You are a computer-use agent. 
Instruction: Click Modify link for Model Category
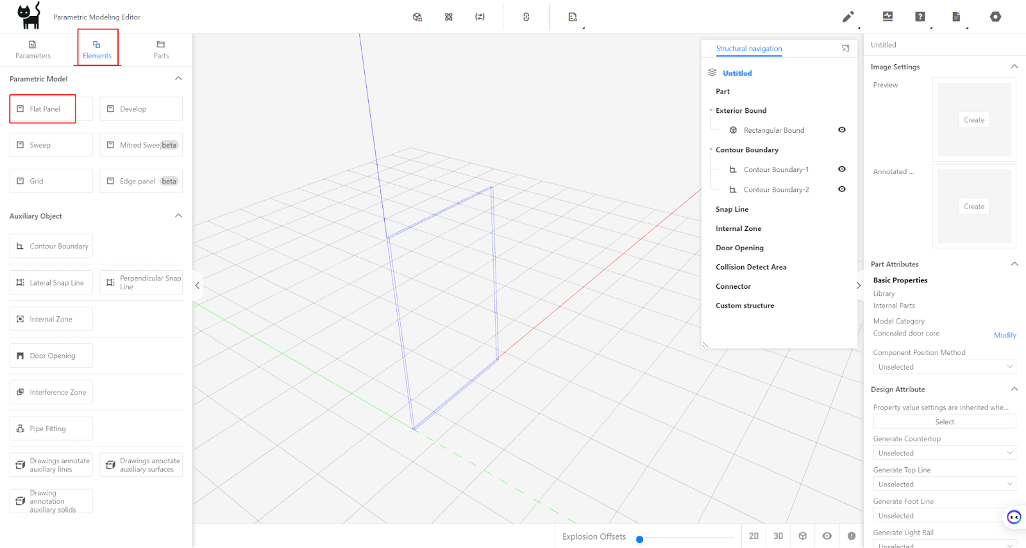1005,335
